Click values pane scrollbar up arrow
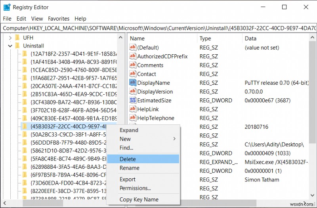 pyautogui.click(x=312, y=37)
